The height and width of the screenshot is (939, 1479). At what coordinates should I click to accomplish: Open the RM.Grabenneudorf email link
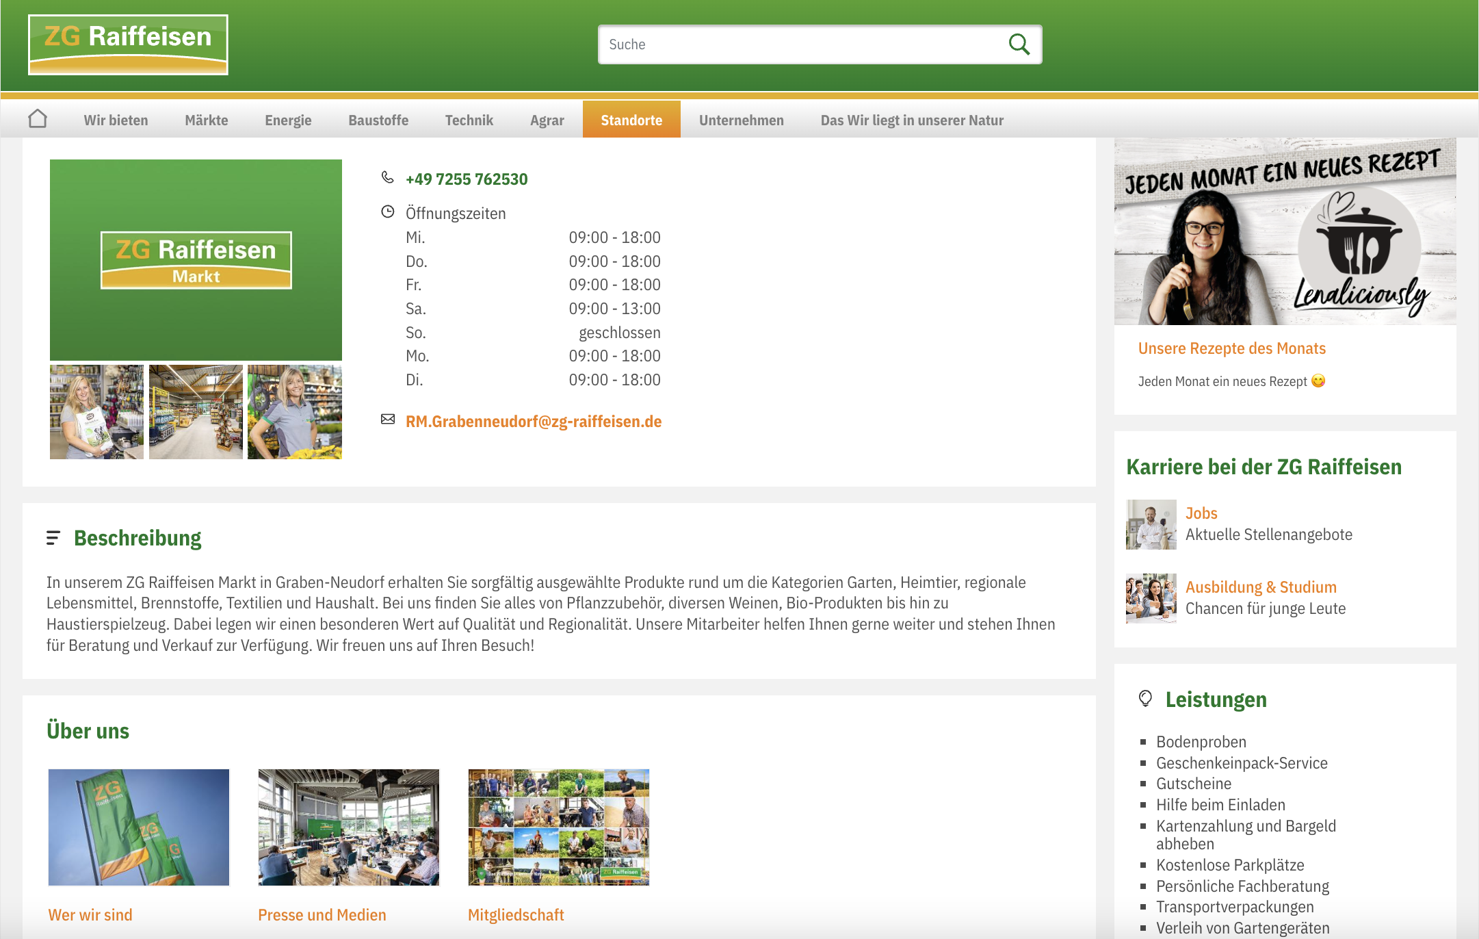tap(533, 422)
